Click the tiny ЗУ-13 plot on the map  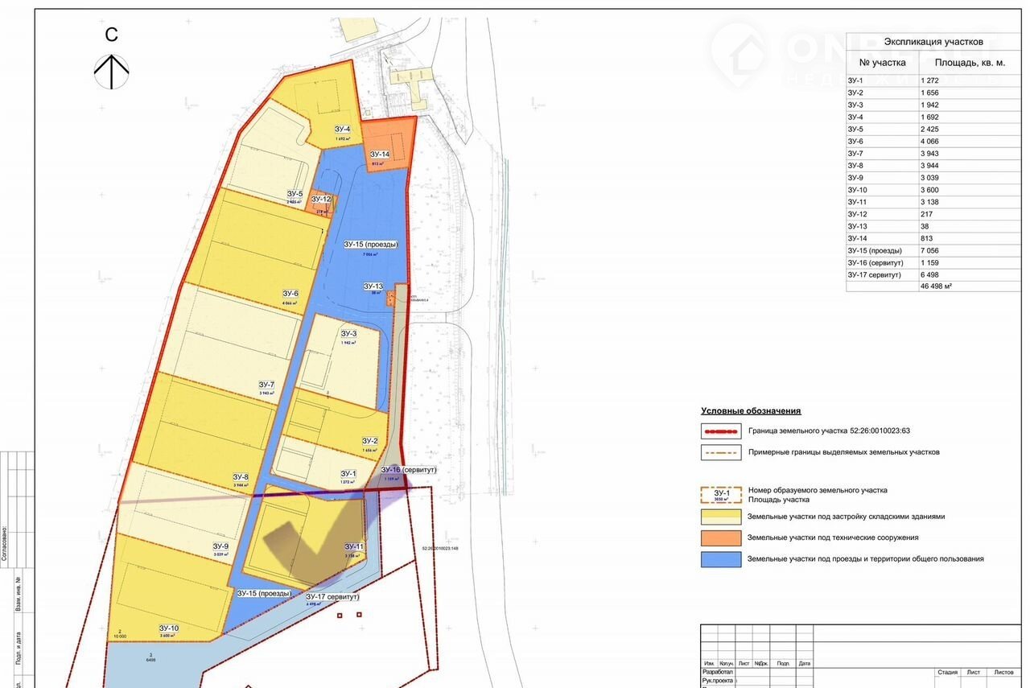pos(391,299)
